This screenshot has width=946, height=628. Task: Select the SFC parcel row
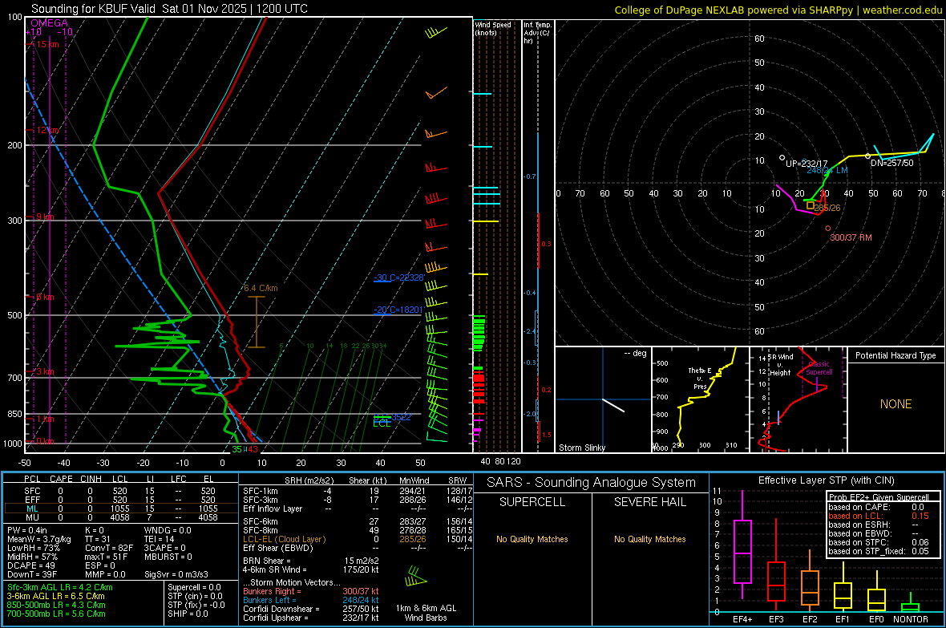pos(121,491)
